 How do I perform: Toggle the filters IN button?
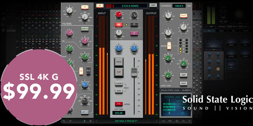point(85,7)
